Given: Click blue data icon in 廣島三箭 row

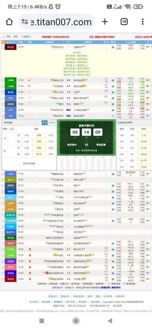Looking at the screenshot, I should 113,80.
